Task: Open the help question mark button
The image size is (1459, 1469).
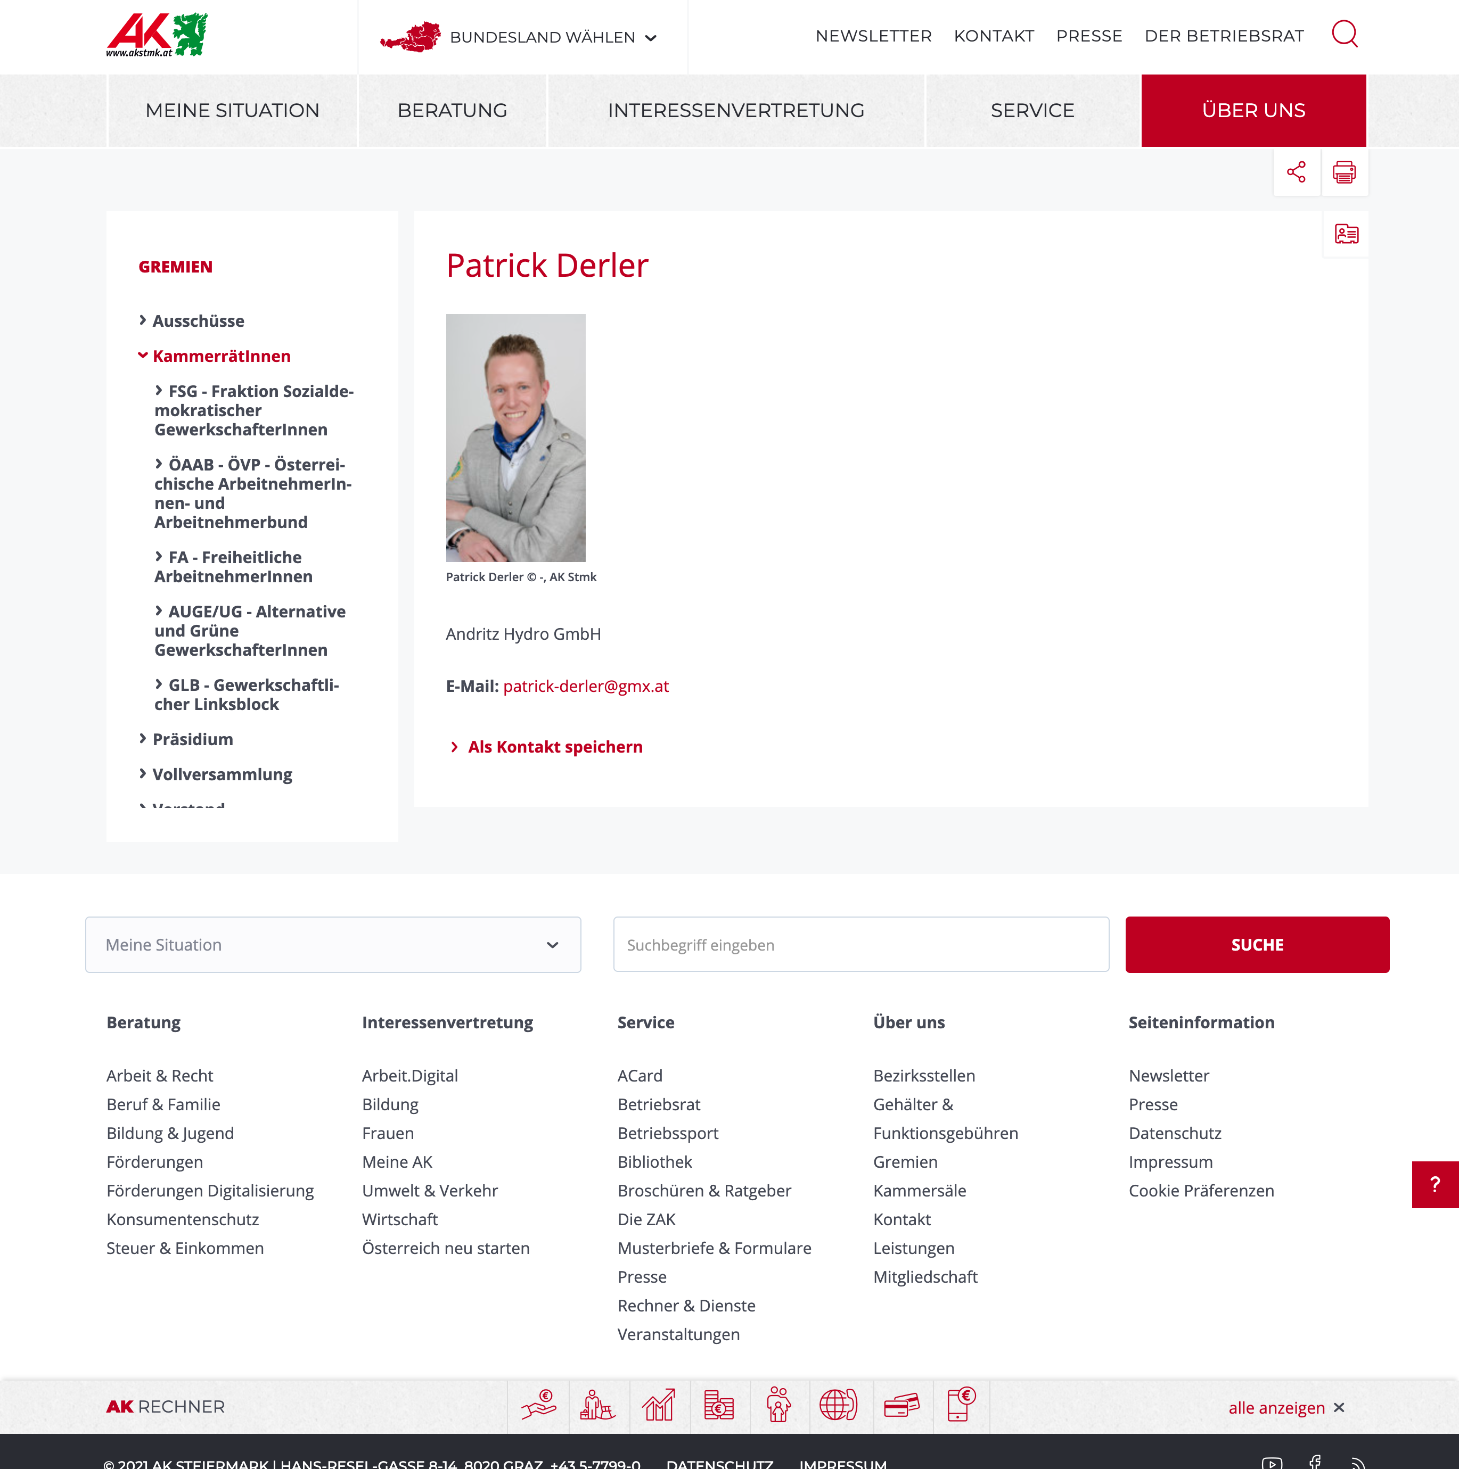Action: (1435, 1184)
